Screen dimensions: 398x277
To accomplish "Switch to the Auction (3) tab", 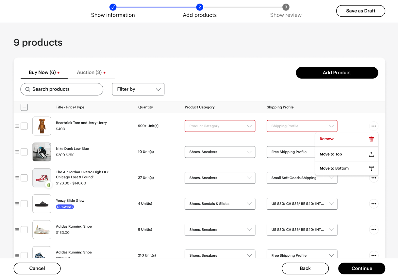I will click(x=90, y=72).
